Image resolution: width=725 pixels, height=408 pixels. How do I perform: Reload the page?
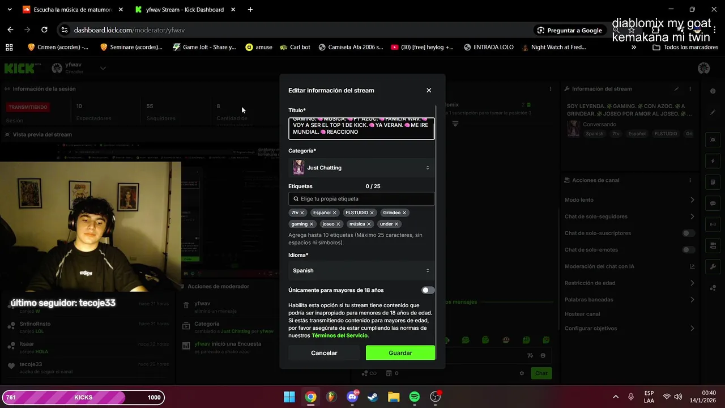coord(44,30)
